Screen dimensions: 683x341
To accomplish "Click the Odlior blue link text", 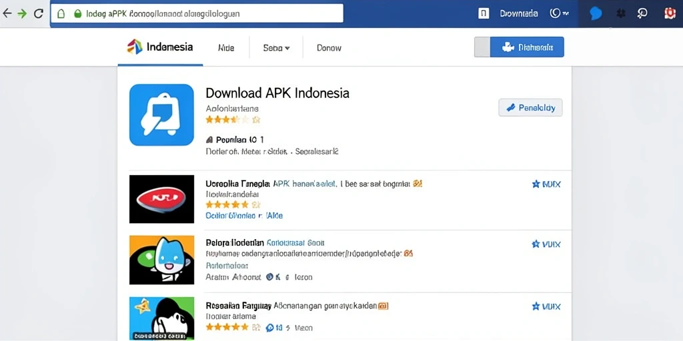I will (x=244, y=215).
